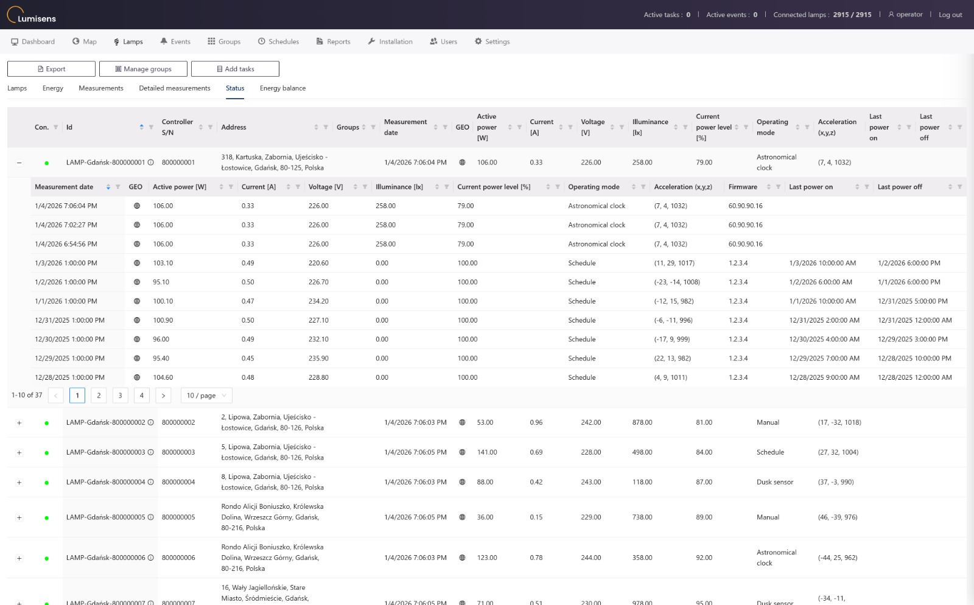Viewport: 974px width, 605px height.
Task: Click the Add tasks button
Action: coord(235,69)
